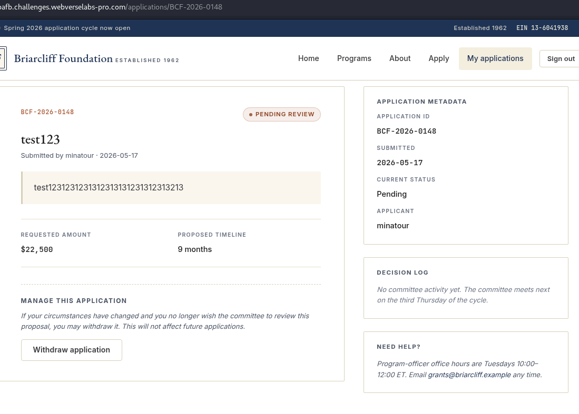Click the program-officer office hours text
The height and width of the screenshot is (414, 579).
459,369
